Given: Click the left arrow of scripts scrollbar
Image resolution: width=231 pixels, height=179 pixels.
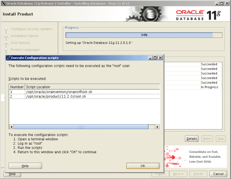Looking at the screenshot, I should pyautogui.click(x=11, y=127).
